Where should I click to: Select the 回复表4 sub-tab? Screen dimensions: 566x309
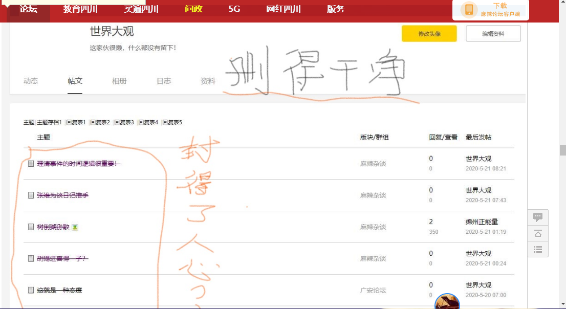(148, 122)
